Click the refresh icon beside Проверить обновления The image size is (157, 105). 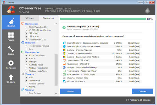click(127, 100)
